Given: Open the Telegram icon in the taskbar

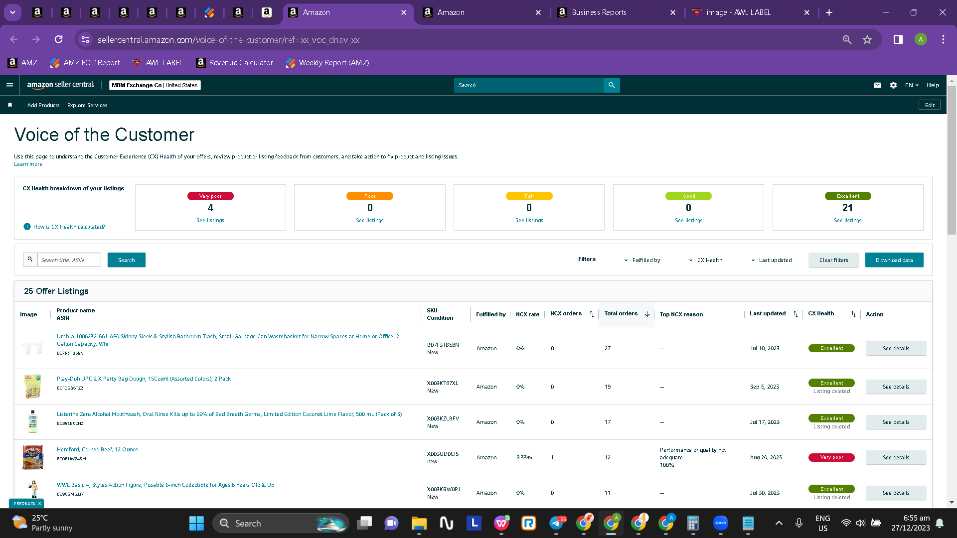Looking at the screenshot, I should [556, 523].
